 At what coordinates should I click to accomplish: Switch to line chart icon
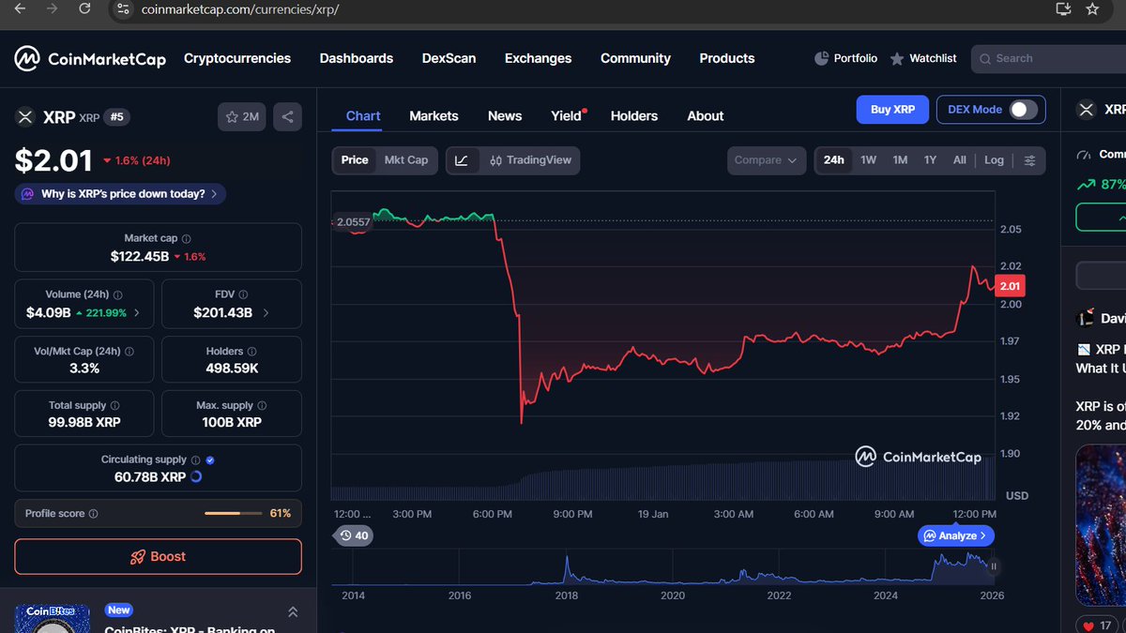pyautogui.click(x=462, y=160)
